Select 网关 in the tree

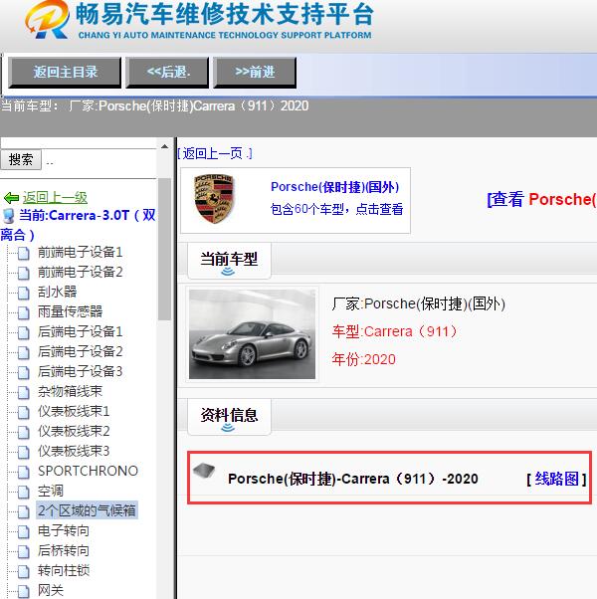pos(51,590)
